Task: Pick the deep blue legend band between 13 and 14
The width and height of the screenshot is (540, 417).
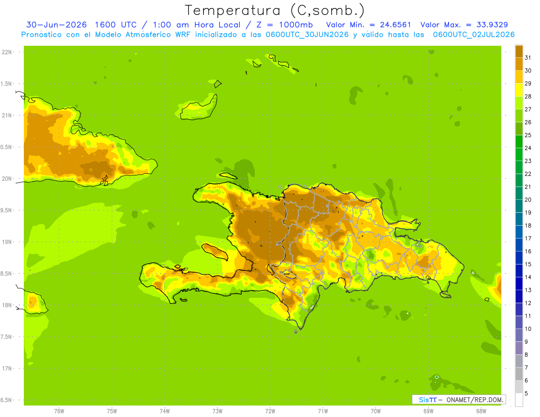Action: pyautogui.click(x=519, y=283)
